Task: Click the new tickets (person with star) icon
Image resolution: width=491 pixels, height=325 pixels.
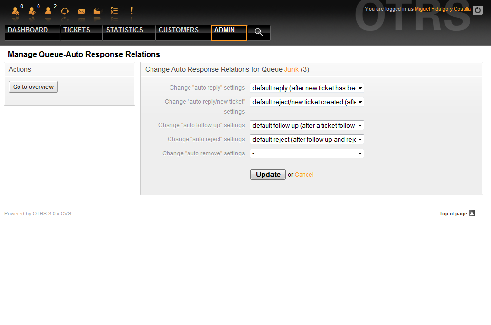Action: point(15,11)
